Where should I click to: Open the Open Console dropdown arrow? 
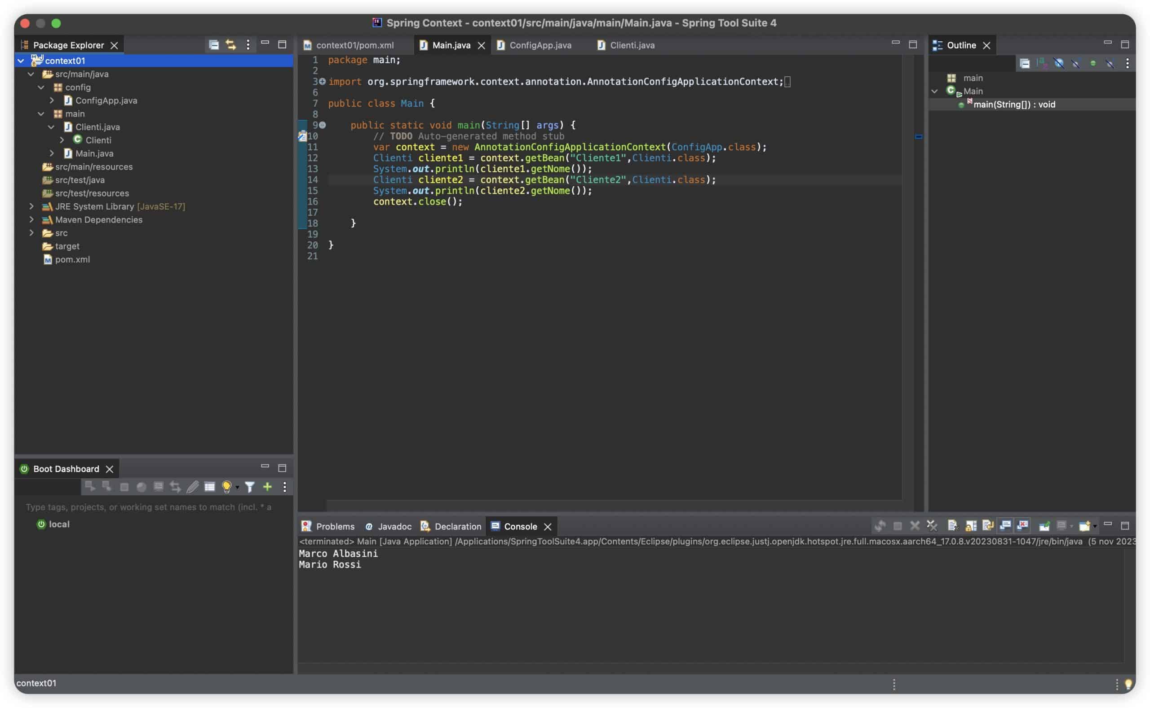coord(1095,527)
